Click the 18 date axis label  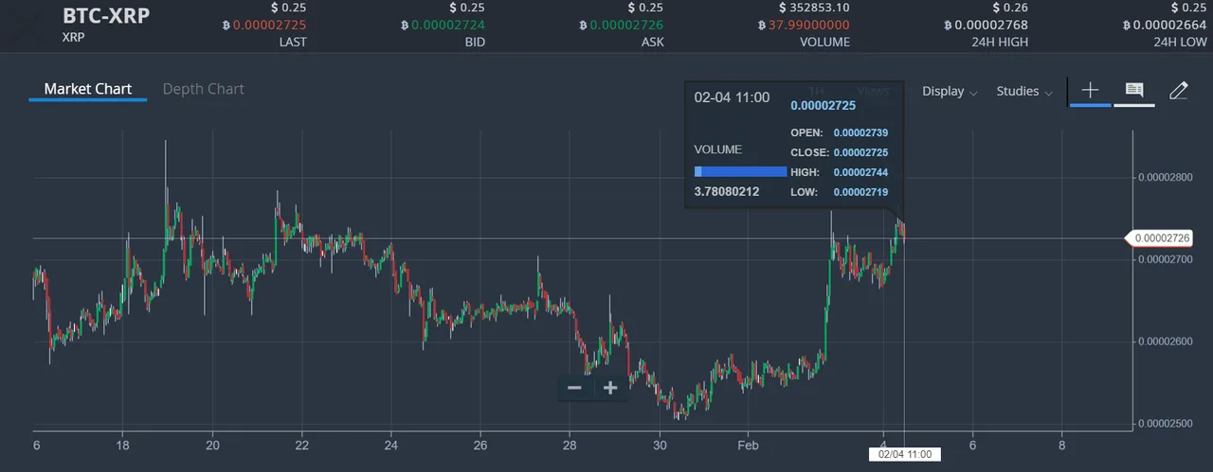point(123,445)
